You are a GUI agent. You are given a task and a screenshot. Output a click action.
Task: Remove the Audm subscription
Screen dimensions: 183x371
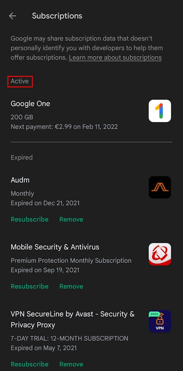[71, 219]
